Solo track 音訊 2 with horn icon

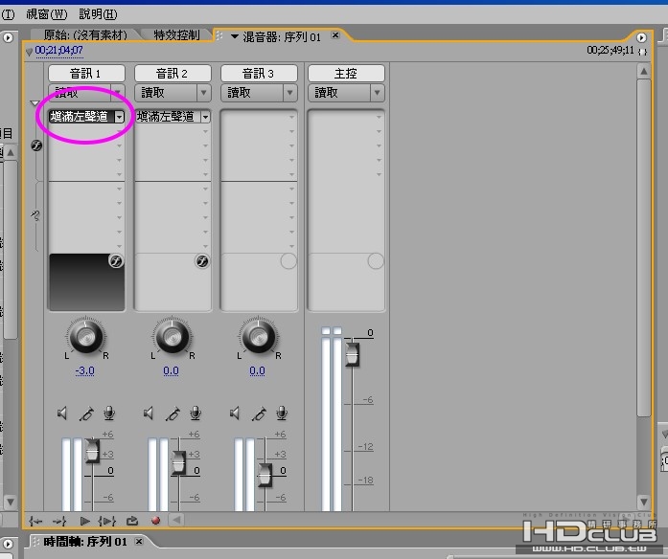(x=173, y=414)
